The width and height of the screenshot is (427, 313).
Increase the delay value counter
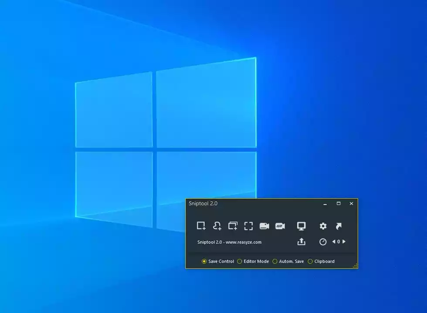[344, 242]
